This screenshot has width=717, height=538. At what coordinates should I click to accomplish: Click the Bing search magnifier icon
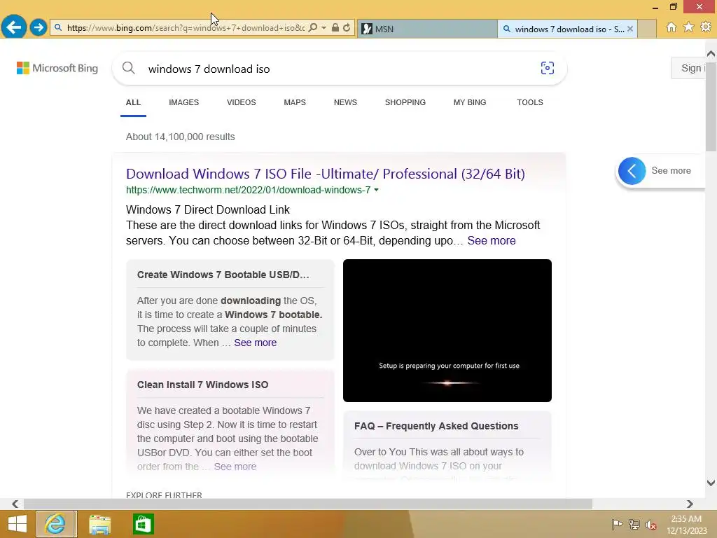coord(129,68)
